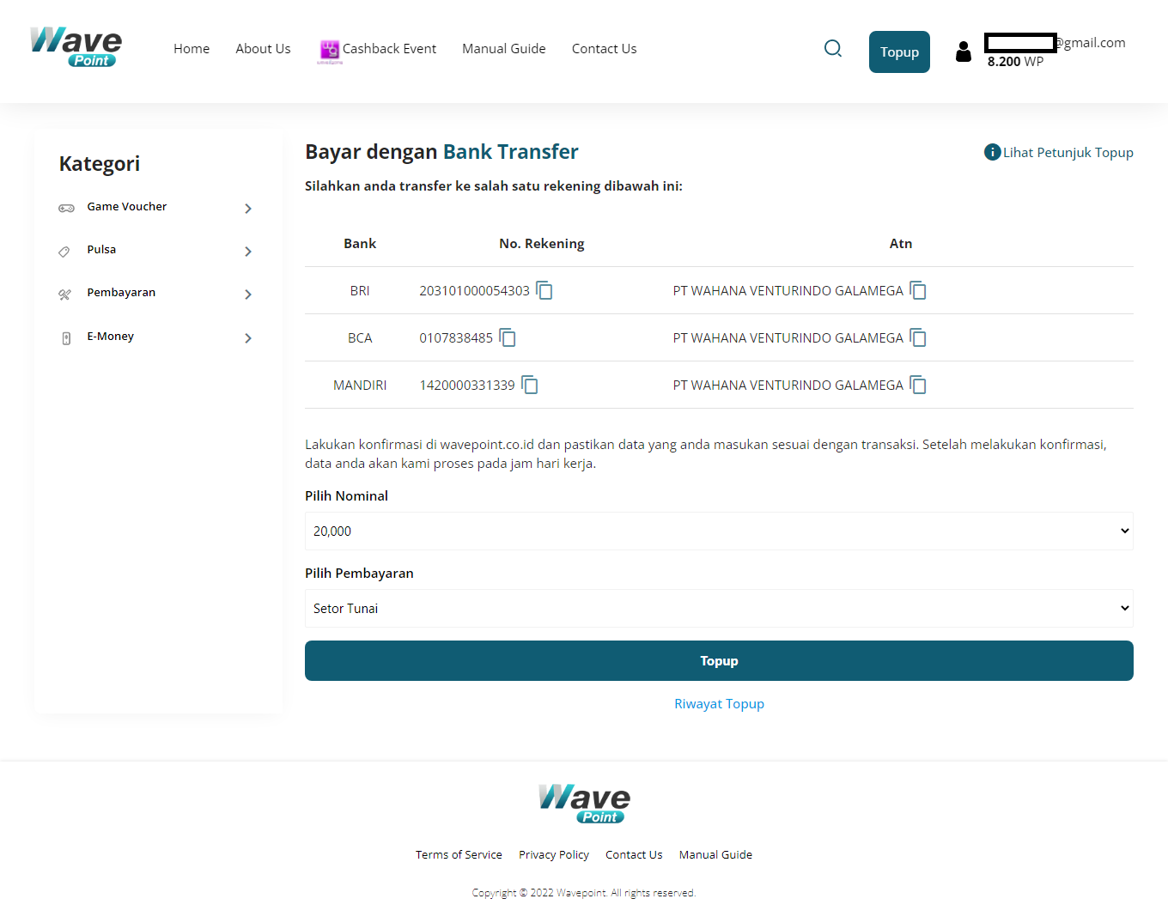Go to the About Us page
The height and width of the screenshot is (923, 1168).
tap(263, 49)
